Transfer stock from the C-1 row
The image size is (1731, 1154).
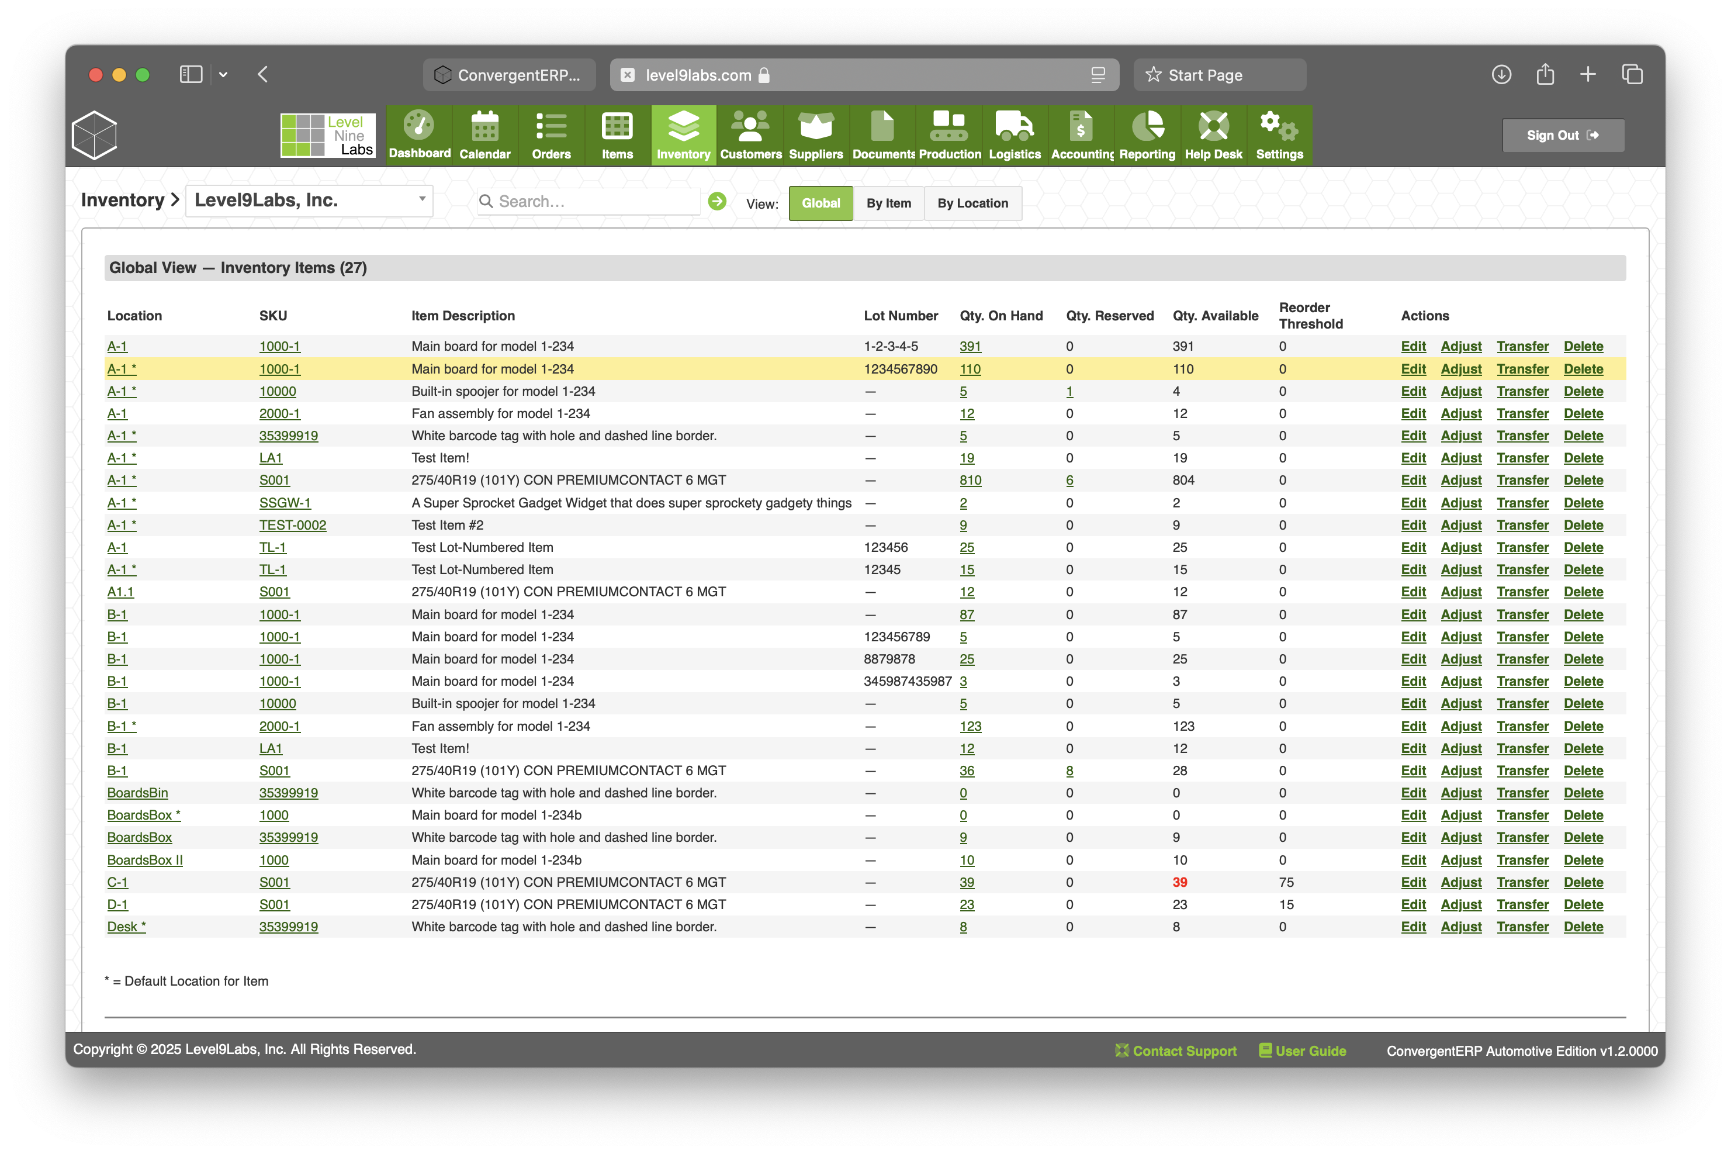point(1522,882)
